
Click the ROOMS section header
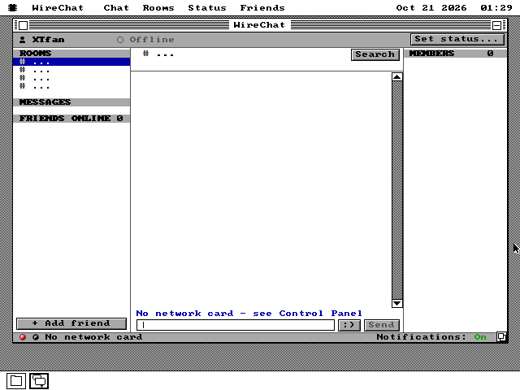coord(71,54)
